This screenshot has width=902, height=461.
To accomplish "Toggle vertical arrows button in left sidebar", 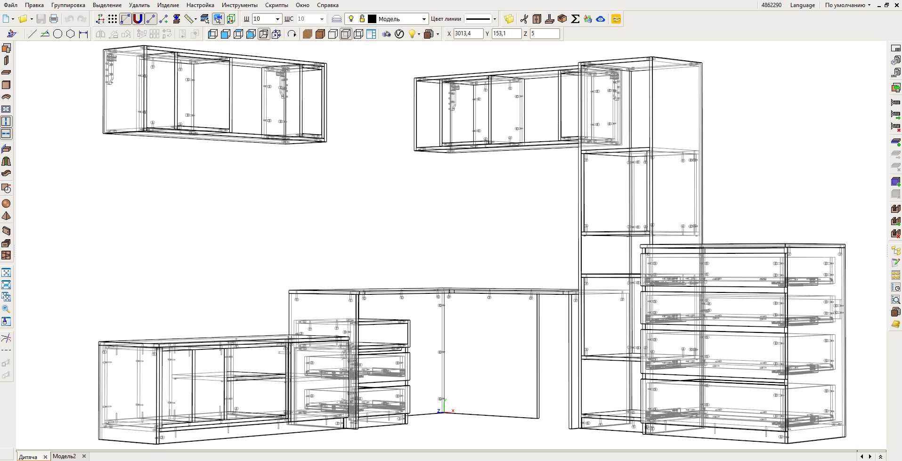I will [x=6, y=121].
